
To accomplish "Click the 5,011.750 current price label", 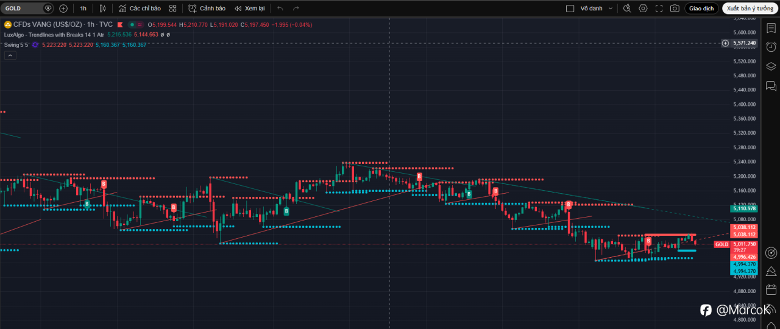I will [x=744, y=244].
